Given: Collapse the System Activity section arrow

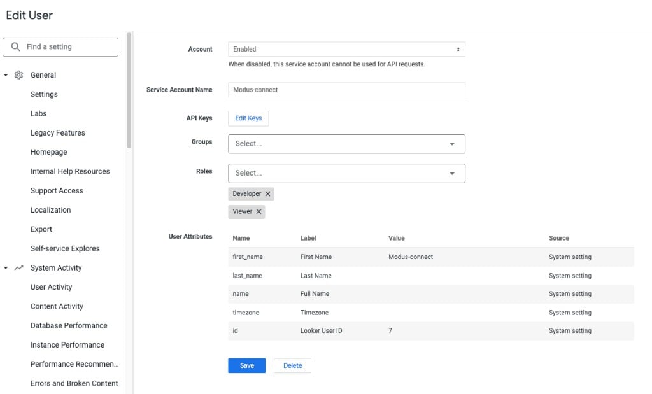Looking at the screenshot, I should pos(6,268).
